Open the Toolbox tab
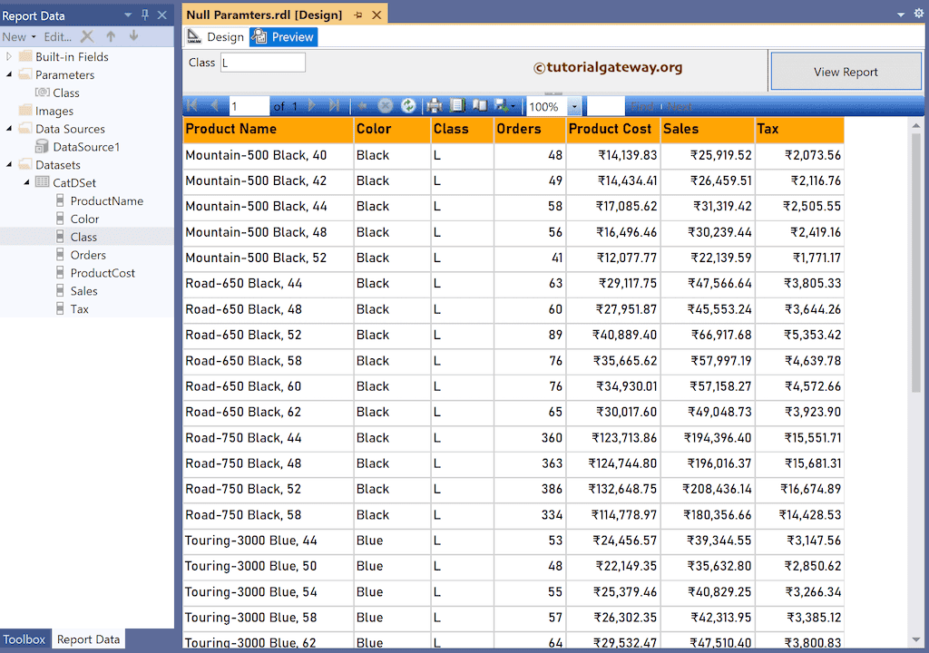Image resolution: width=929 pixels, height=653 pixels. (24, 639)
